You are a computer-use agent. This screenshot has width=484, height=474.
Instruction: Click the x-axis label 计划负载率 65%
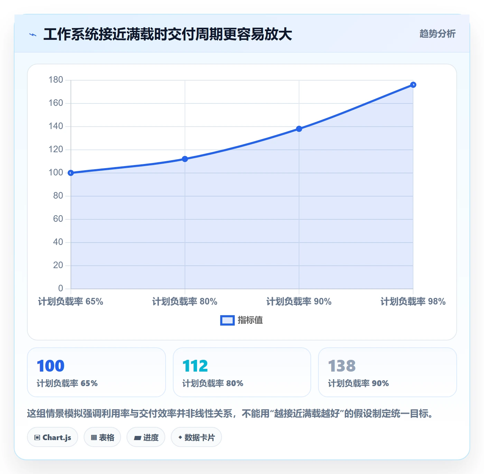[x=71, y=302]
